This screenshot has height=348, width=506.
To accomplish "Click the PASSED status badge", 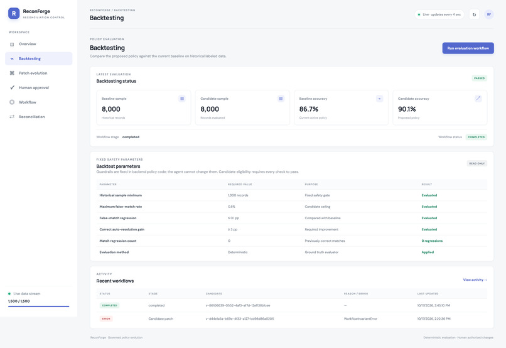I will tap(479, 78).
